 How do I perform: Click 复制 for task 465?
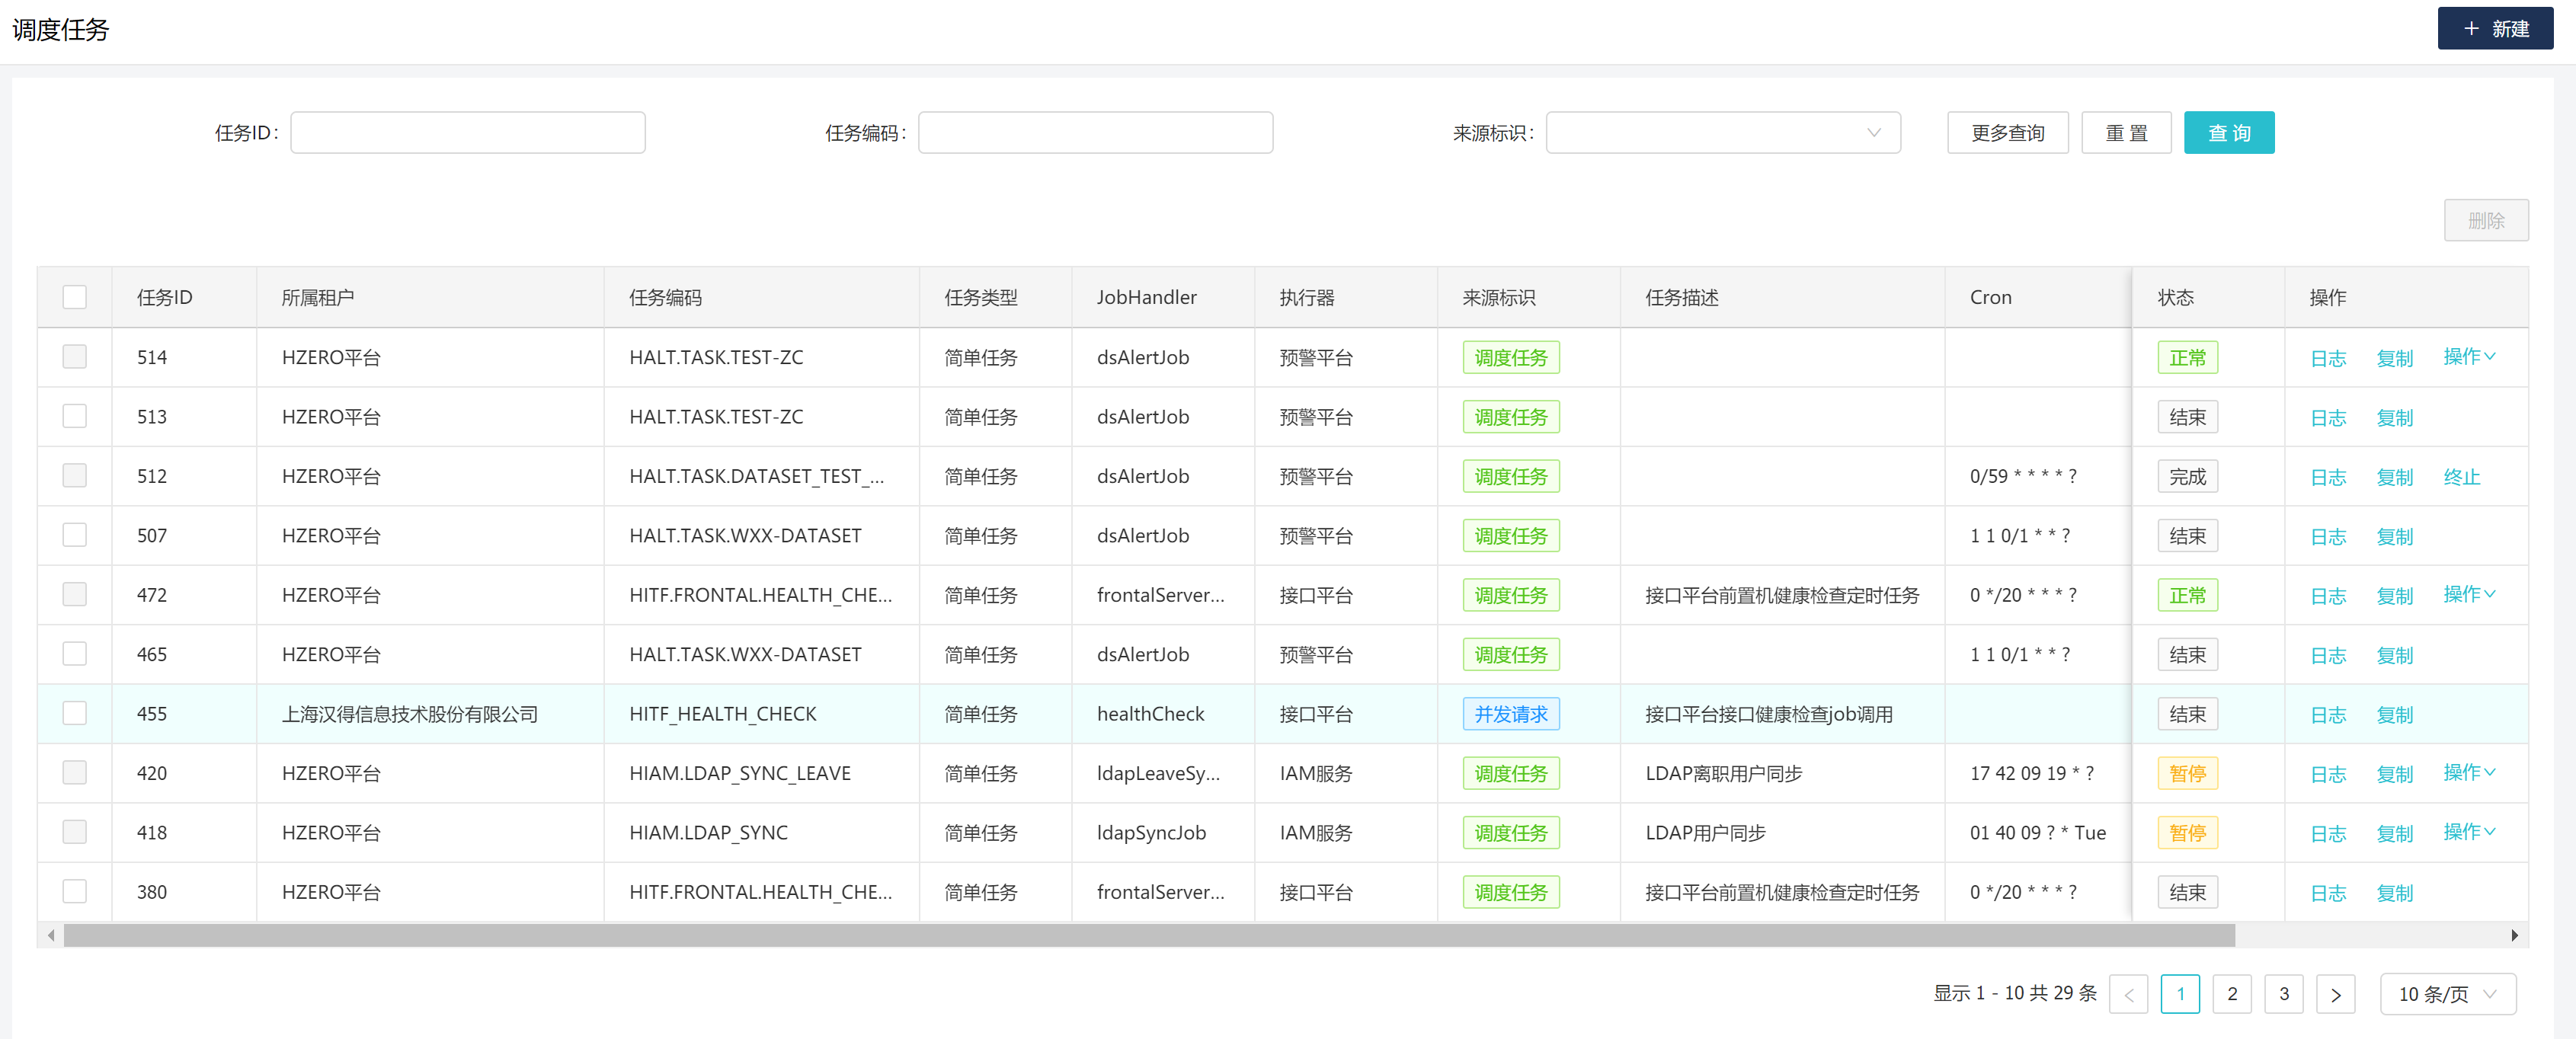pos(2394,655)
